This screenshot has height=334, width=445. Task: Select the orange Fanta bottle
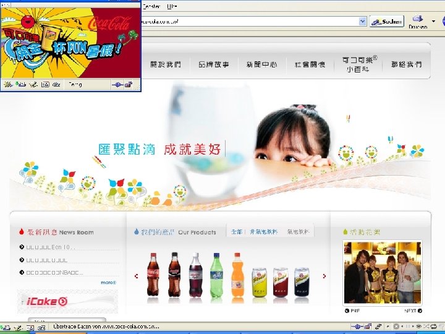click(x=237, y=275)
